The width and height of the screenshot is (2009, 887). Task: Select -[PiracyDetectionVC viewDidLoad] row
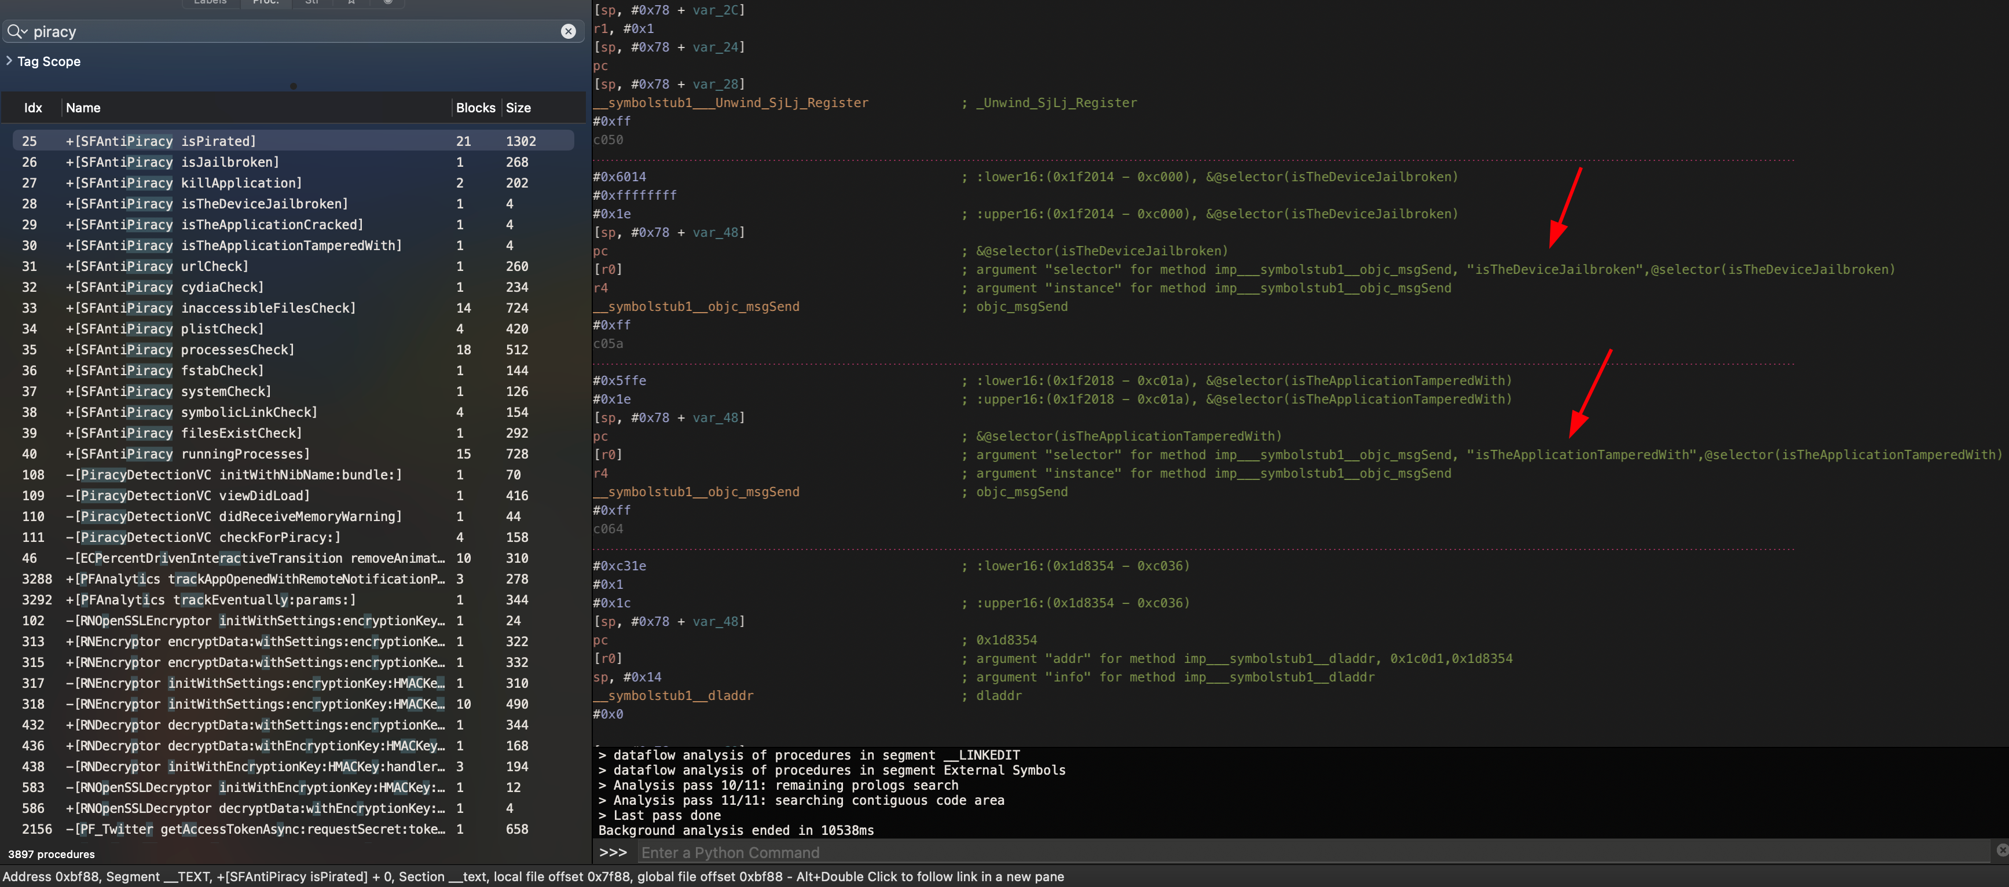293,496
